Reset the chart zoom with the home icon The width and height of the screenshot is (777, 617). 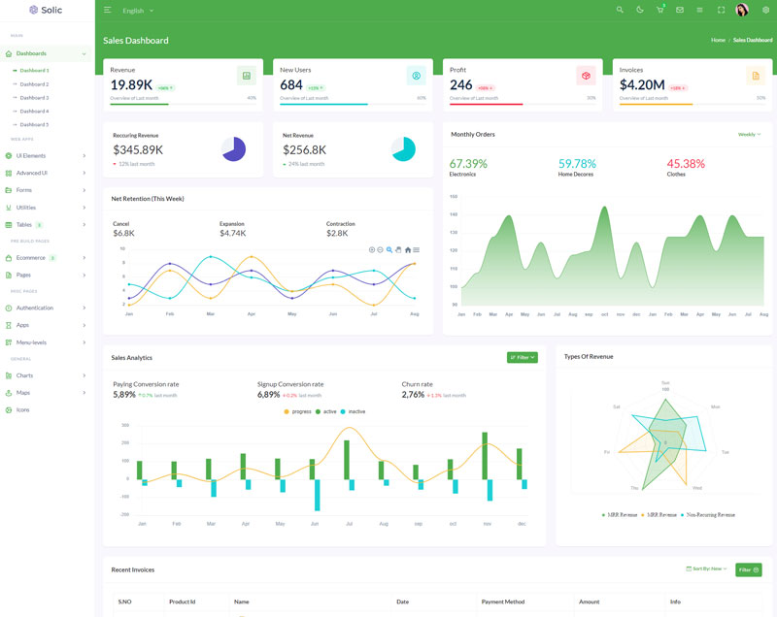click(408, 249)
